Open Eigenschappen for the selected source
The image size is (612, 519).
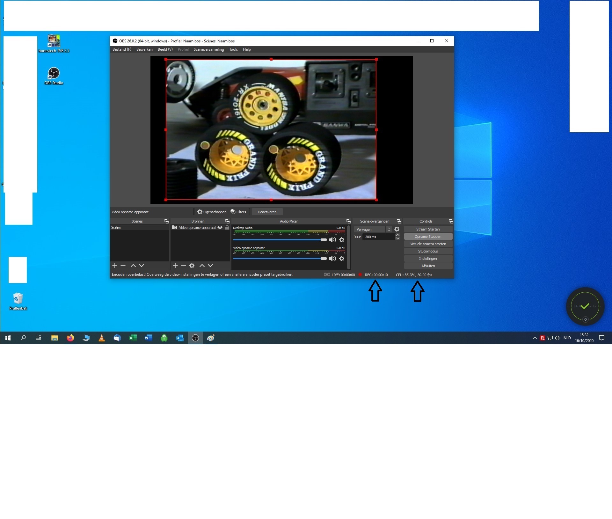point(212,212)
